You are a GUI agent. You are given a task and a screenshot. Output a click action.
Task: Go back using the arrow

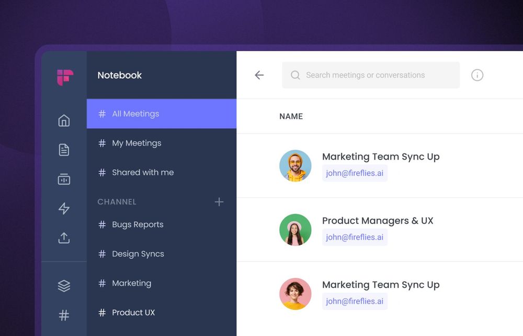[259, 75]
